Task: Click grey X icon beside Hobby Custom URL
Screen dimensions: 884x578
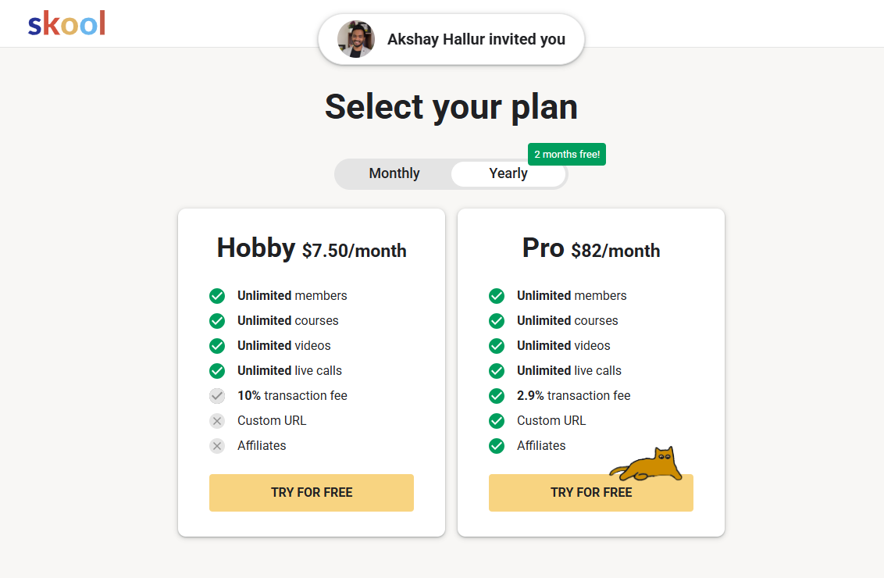Action: pyautogui.click(x=217, y=421)
